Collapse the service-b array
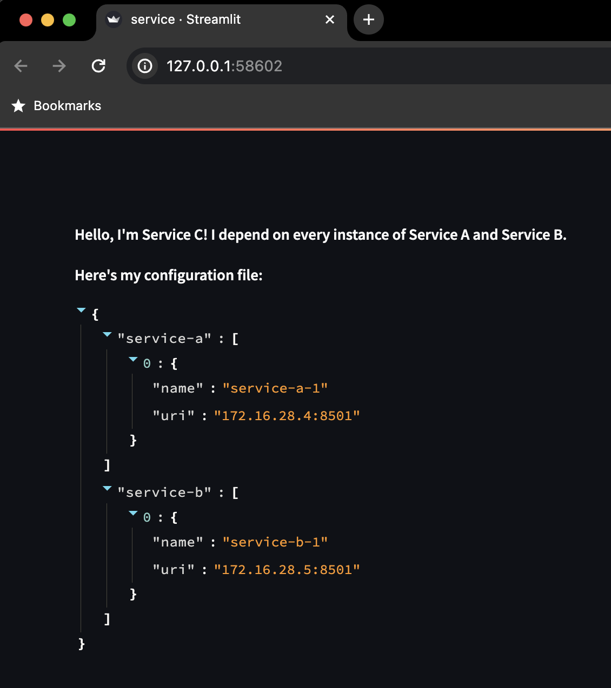The height and width of the screenshot is (688, 611). [x=107, y=488]
